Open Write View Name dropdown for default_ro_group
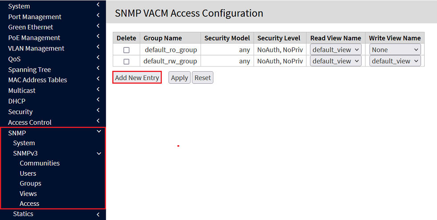437x220 pixels. coord(395,50)
